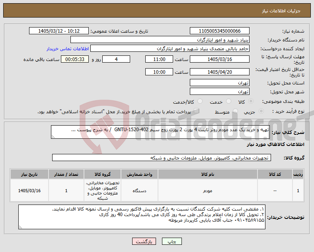This screenshot has width=314, height=252.
Task: Click the announcement date field 1405/03/12 - 10:12
Action: pos(59,31)
